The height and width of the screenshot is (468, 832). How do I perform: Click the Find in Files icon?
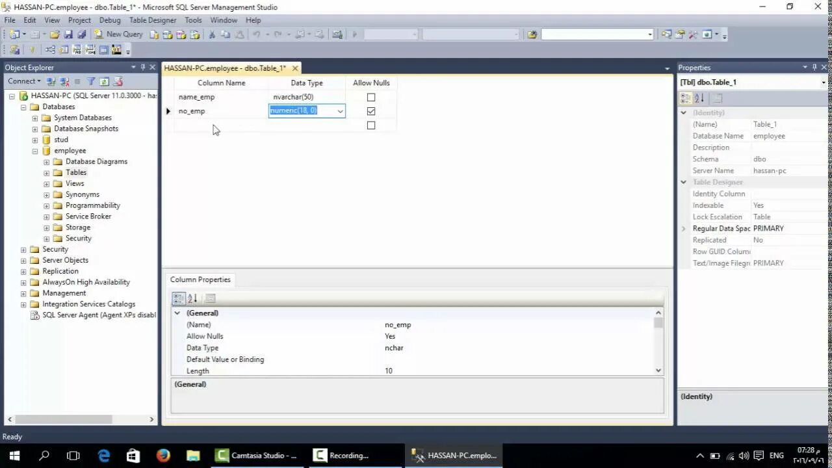click(532, 34)
